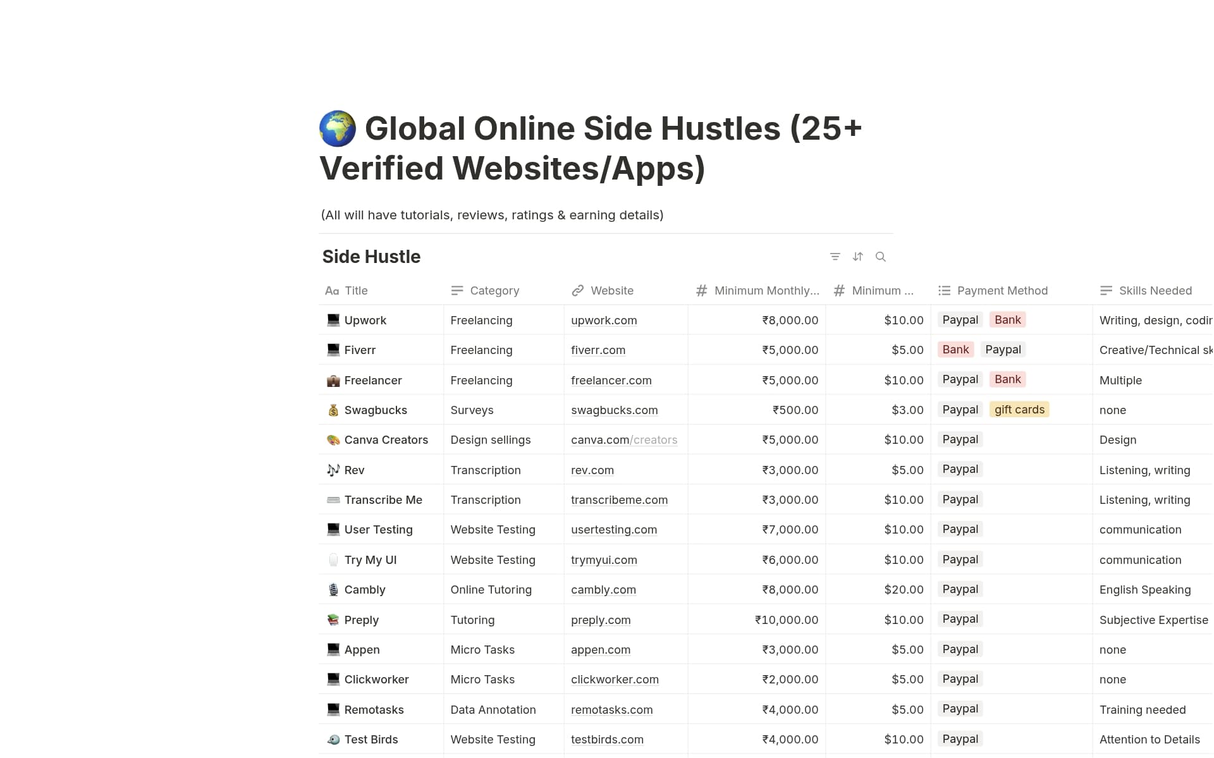Open the truncated Minimum ... column header
Image resolution: width=1214 pixels, height=758 pixels.
(878, 290)
